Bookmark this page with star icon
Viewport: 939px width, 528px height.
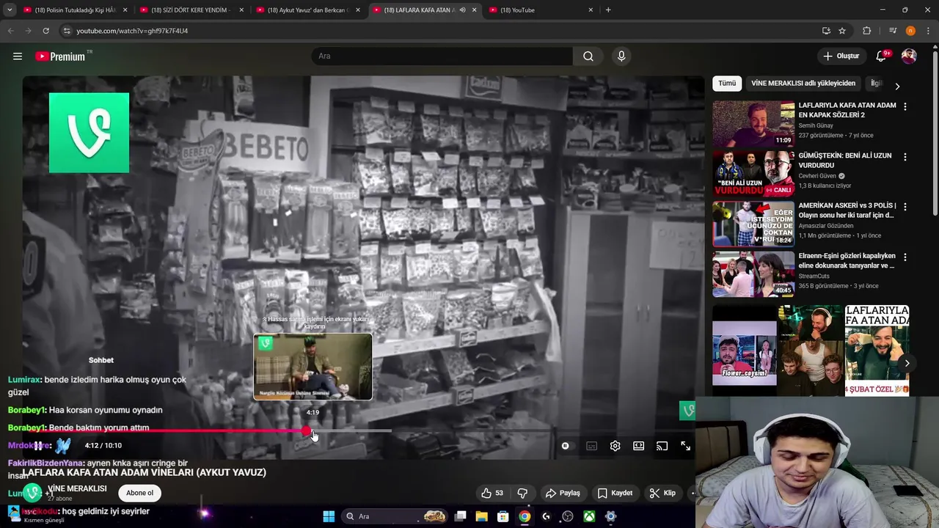point(842,31)
